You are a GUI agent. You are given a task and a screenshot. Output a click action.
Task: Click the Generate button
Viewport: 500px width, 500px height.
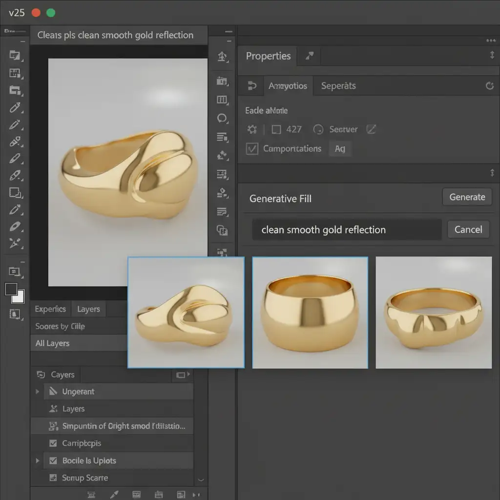click(467, 197)
